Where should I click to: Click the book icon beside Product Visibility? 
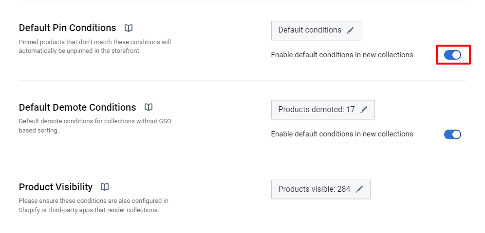tap(105, 187)
